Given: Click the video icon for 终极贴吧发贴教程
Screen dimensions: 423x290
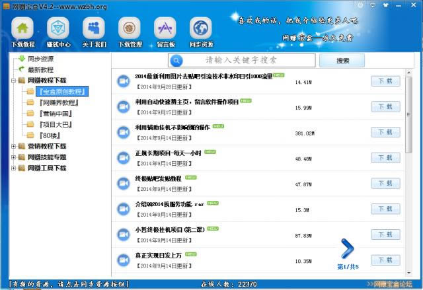Looking at the screenshot, I should (124, 184).
